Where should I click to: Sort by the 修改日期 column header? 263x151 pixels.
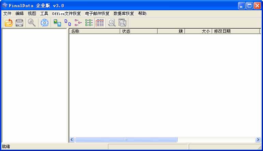[236, 31]
